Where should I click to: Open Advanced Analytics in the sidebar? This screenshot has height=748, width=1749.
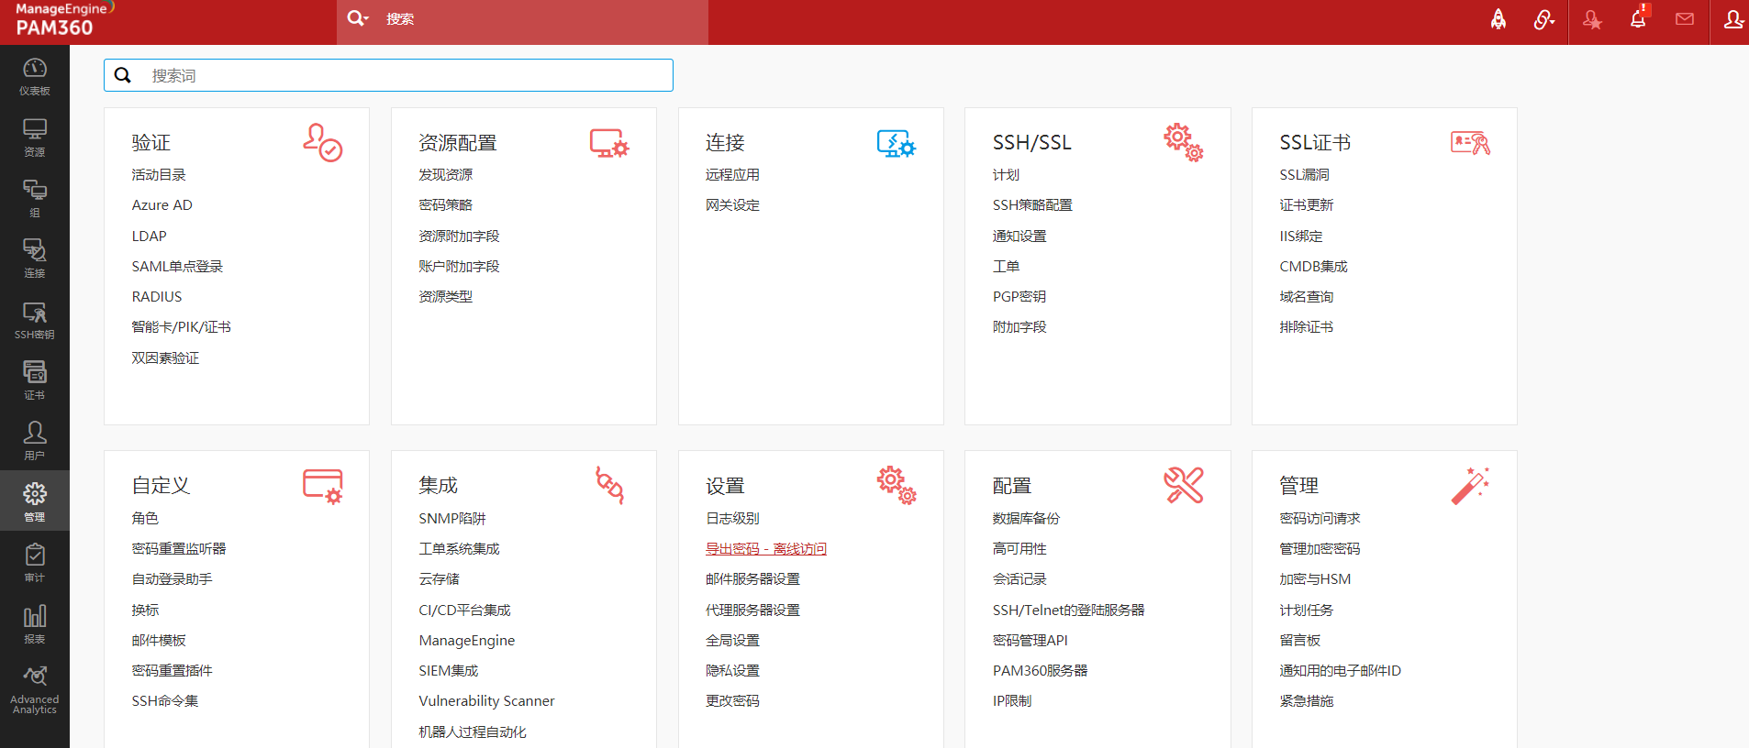click(35, 689)
